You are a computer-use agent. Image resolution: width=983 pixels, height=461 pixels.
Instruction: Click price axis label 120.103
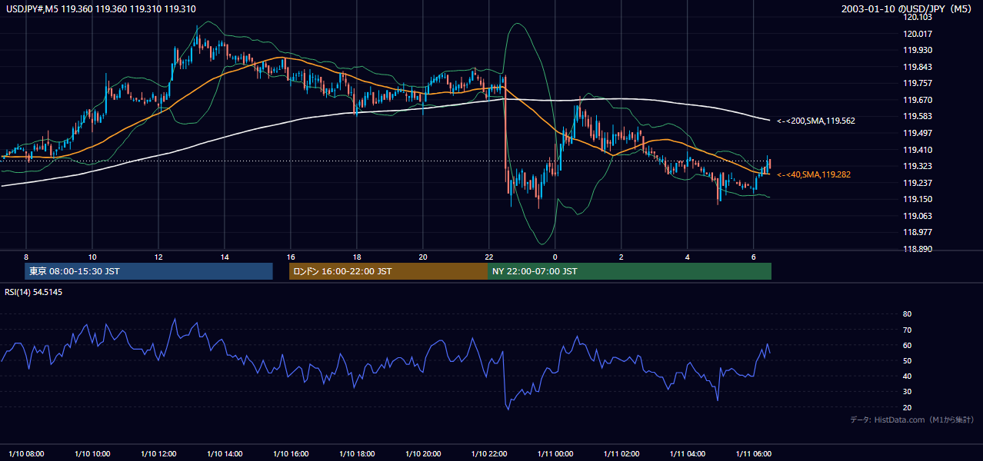[x=918, y=17]
